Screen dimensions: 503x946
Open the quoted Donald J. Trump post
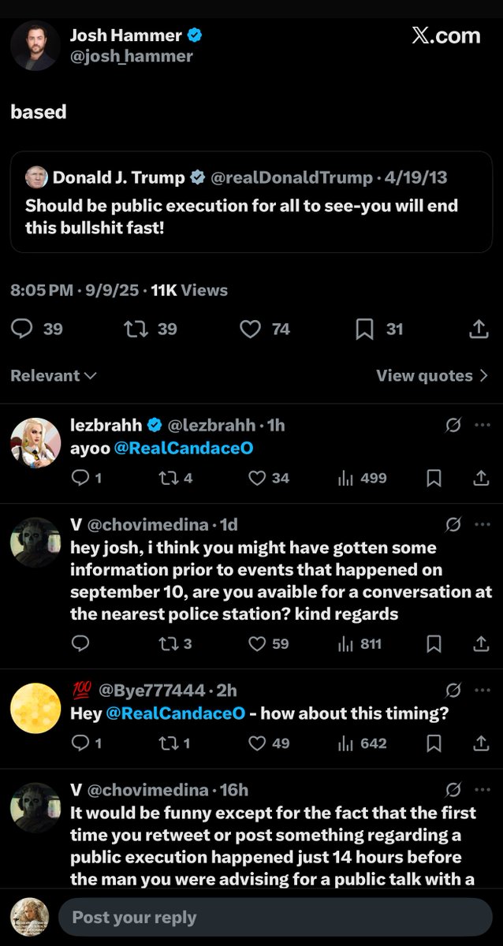(x=251, y=202)
